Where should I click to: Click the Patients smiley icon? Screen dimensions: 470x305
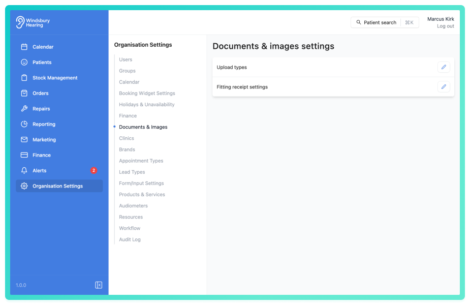click(24, 62)
